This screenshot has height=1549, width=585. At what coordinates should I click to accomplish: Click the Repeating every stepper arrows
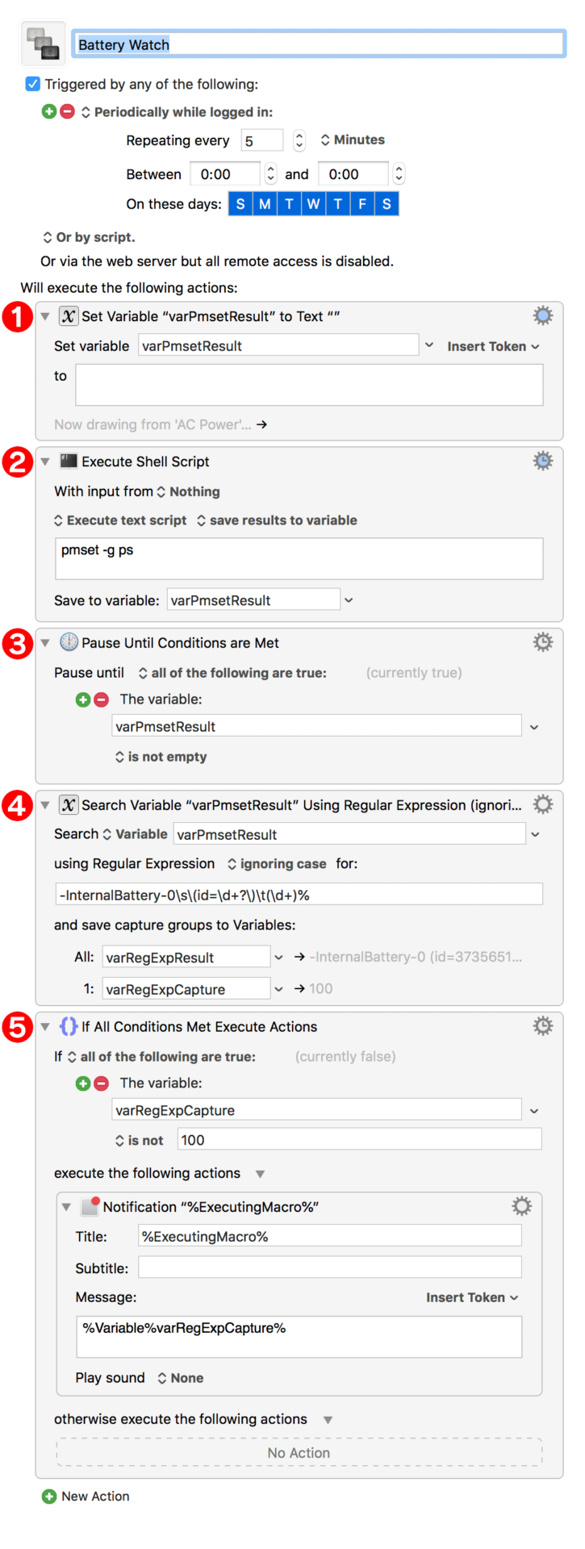(x=299, y=140)
